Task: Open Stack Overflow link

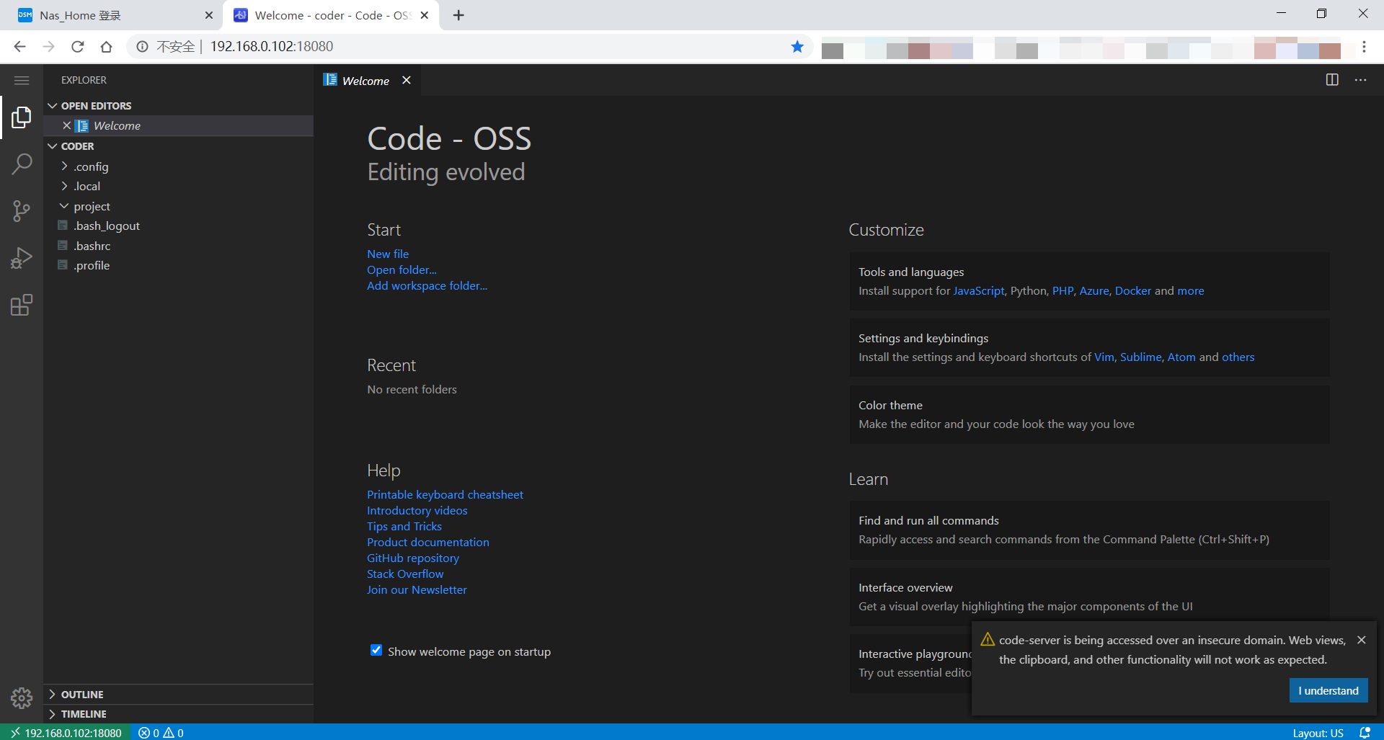Action: pos(405,574)
